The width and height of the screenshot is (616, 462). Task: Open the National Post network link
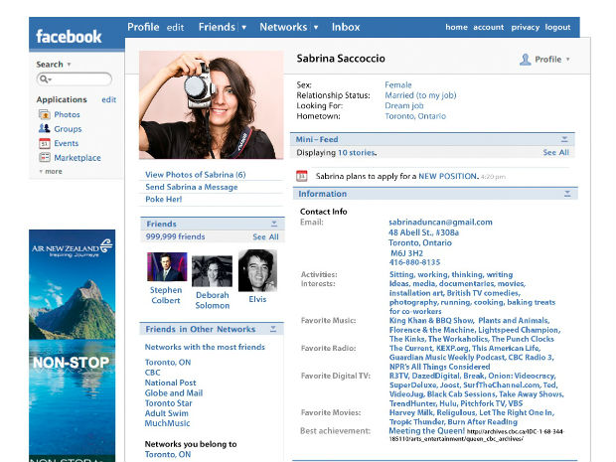(171, 383)
